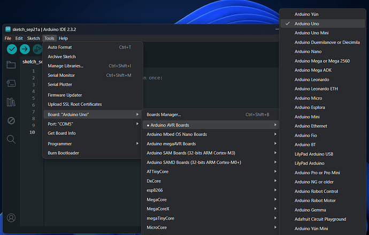Launch Firmware Updater
369x235 pixels.
click(x=93, y=95)
